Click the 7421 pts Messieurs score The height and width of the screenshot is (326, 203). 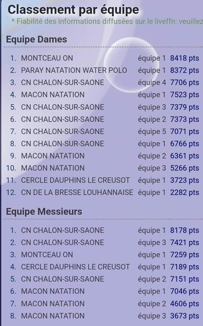click(184, 243)
